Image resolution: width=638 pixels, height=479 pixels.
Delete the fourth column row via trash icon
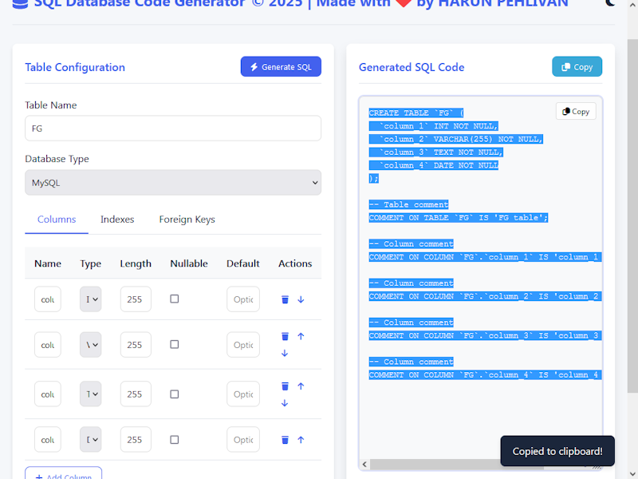coord(285,439)
